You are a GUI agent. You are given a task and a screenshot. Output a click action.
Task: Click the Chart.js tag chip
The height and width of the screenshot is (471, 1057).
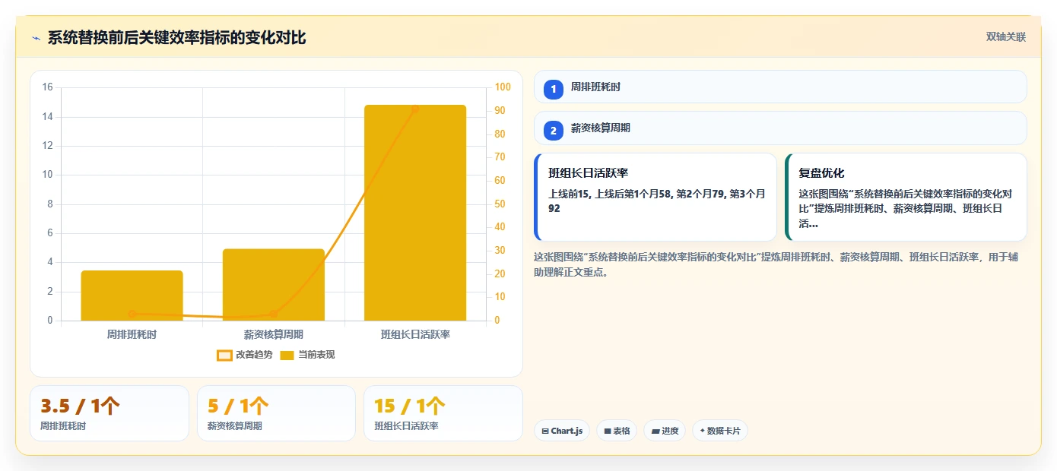(562, 431)
